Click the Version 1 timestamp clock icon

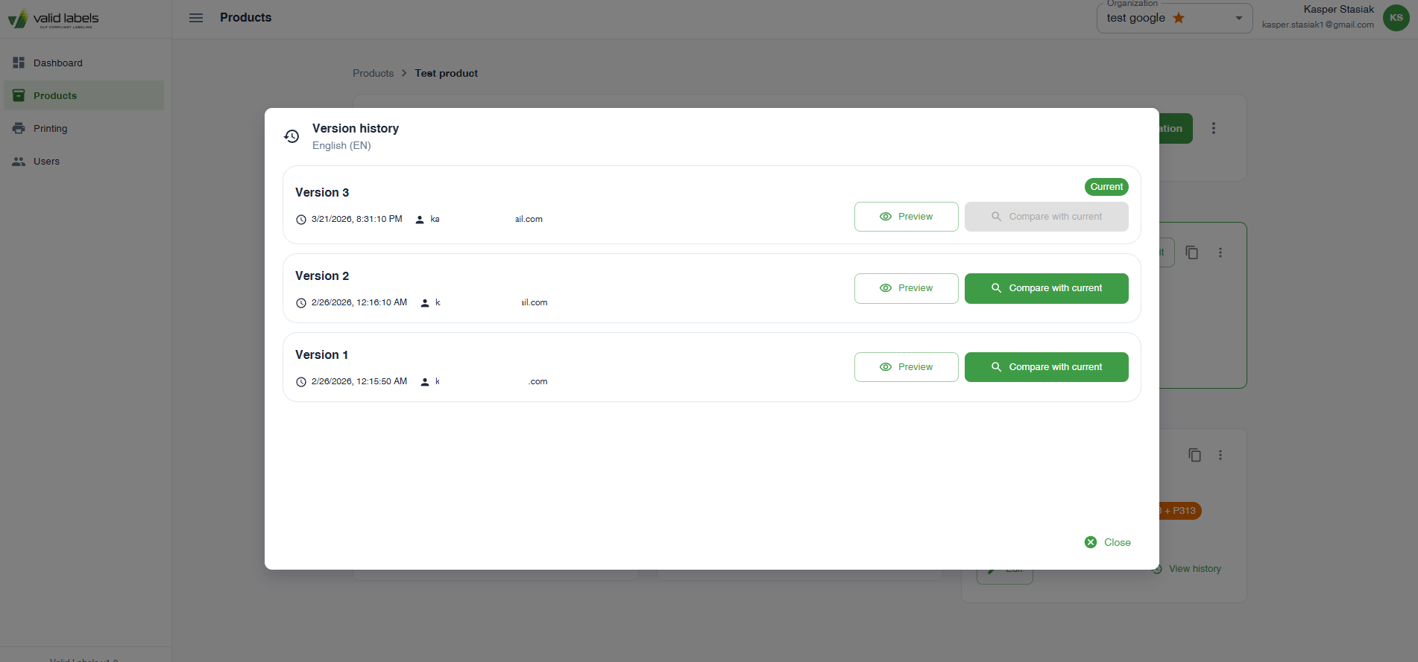301,382
